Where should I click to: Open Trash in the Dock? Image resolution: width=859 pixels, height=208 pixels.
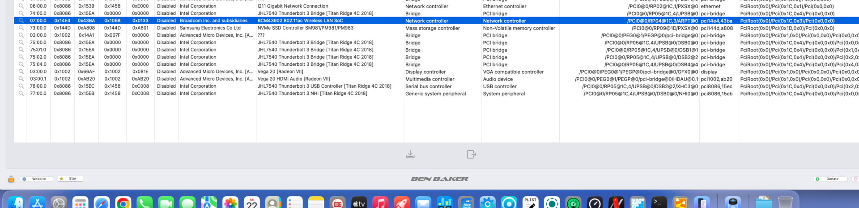point(785,203)
